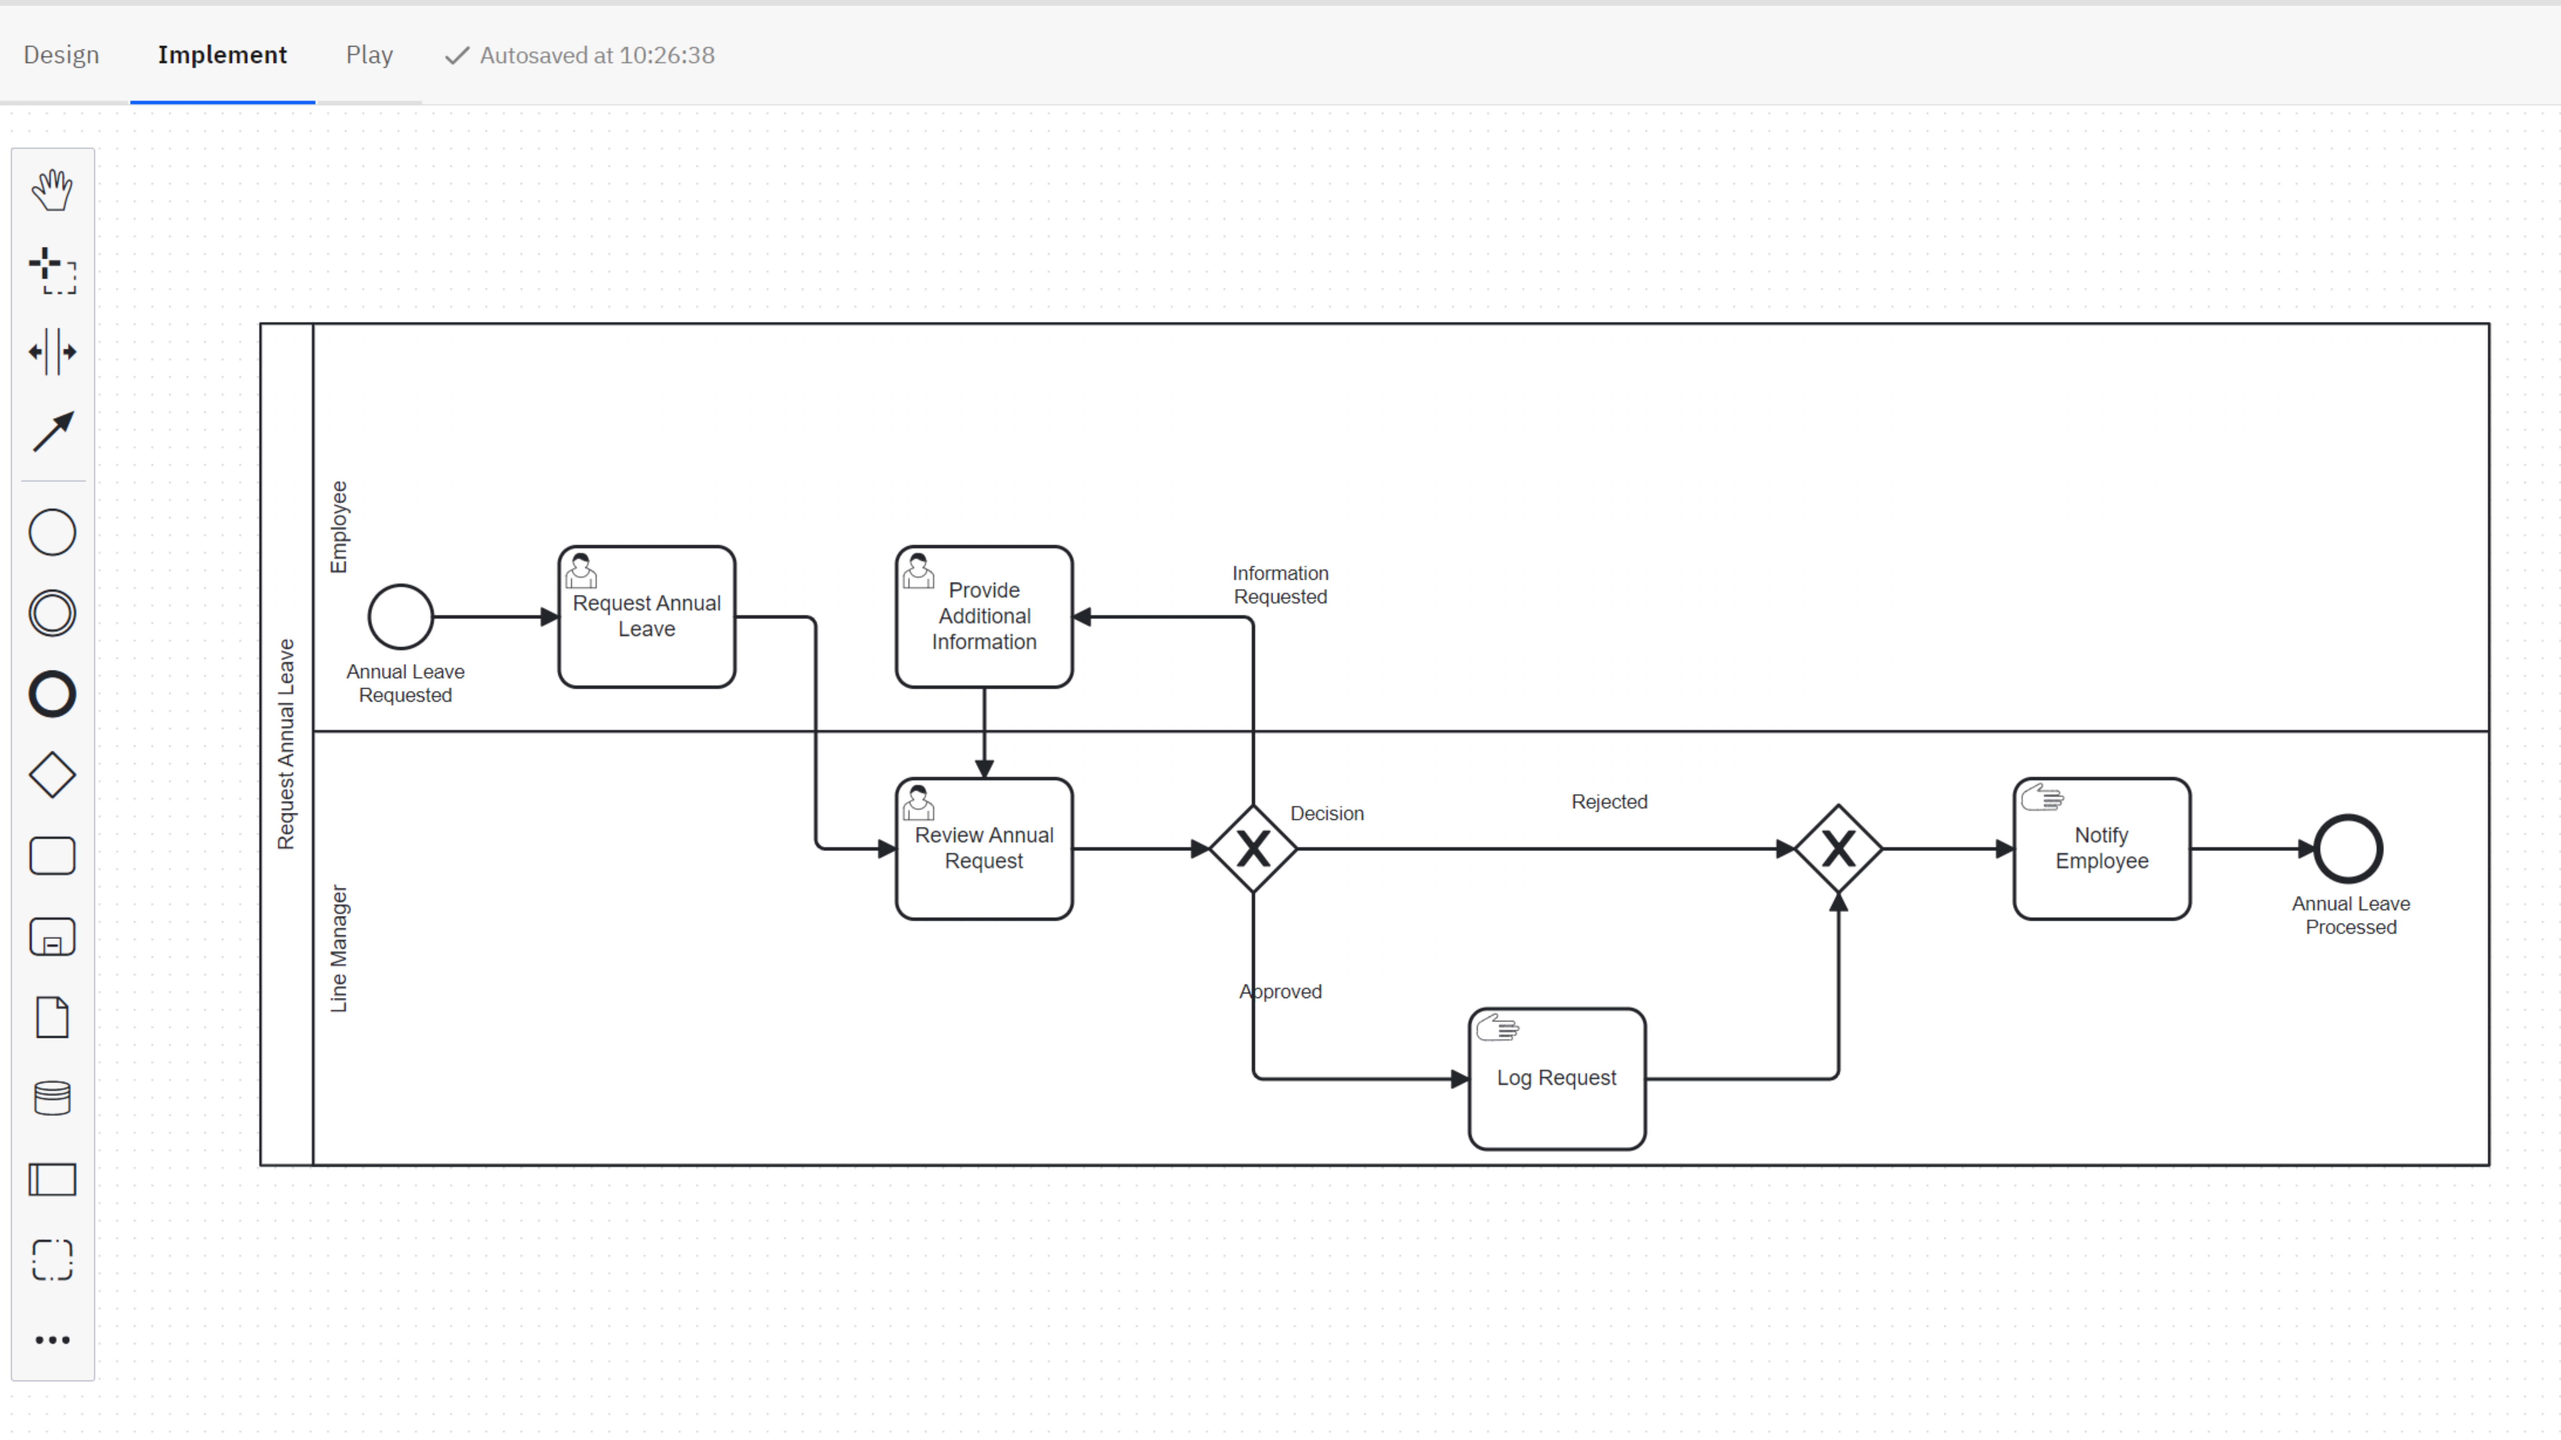Create a data store reference from the palette
2561x1440 pixels.
click(52, 1098)
